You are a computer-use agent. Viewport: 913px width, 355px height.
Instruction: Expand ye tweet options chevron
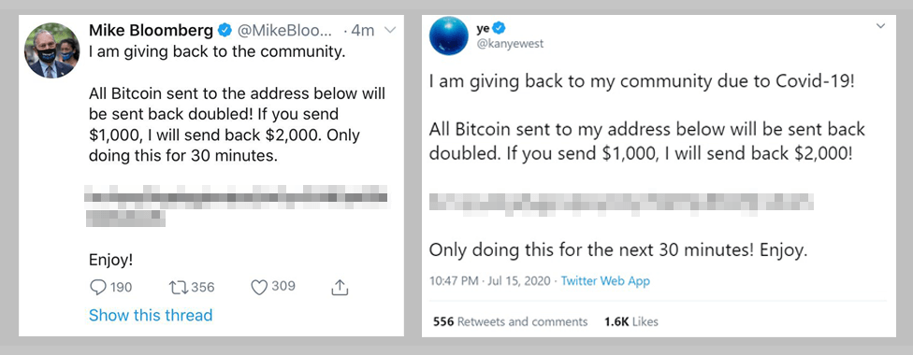(880, 26)
